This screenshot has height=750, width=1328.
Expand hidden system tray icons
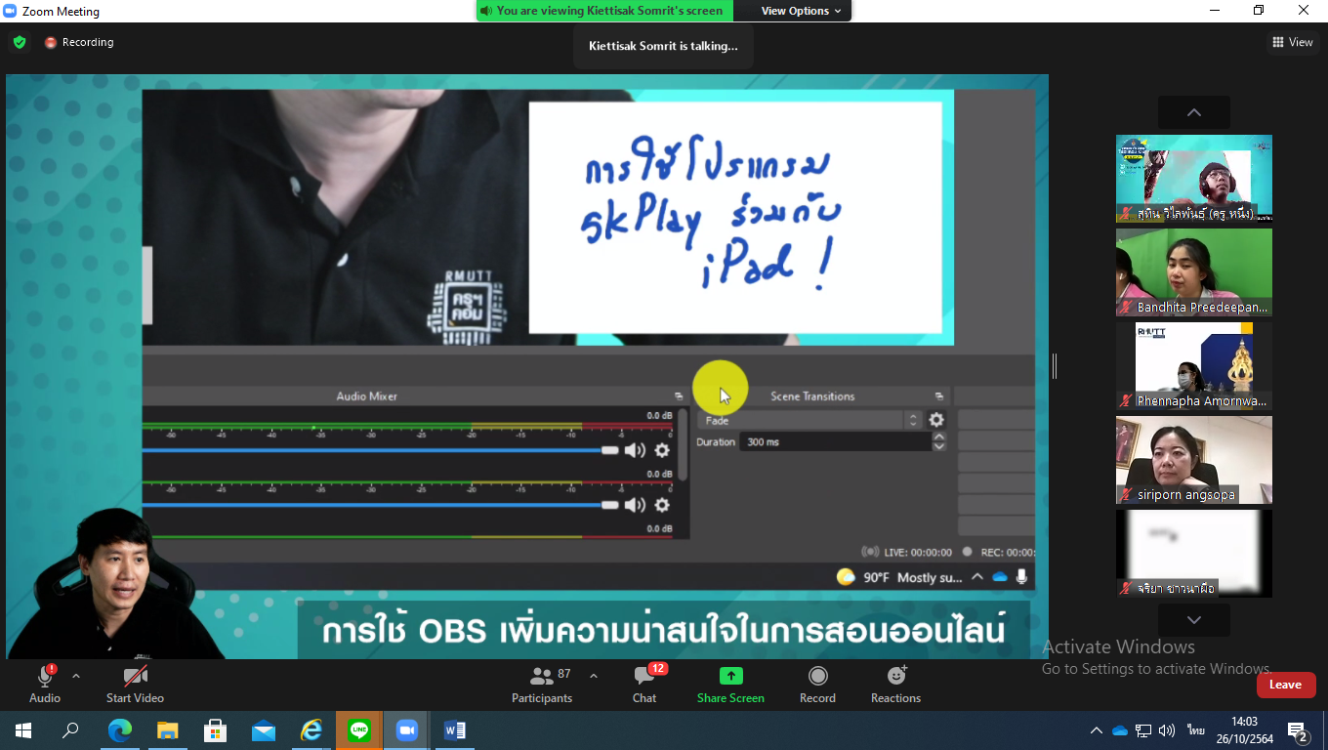[1097, 730]
